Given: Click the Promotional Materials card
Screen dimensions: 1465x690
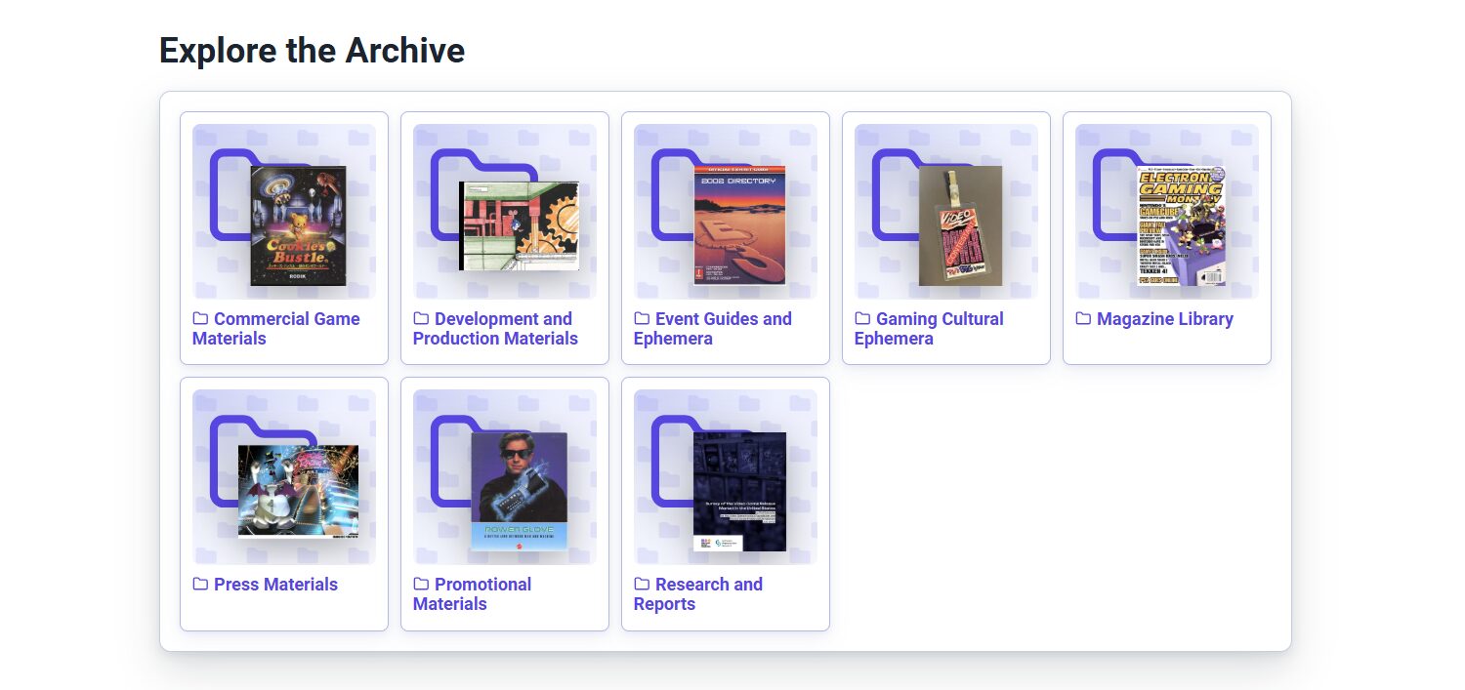Looking at the screenshot, I should click(x=504, y=503).
